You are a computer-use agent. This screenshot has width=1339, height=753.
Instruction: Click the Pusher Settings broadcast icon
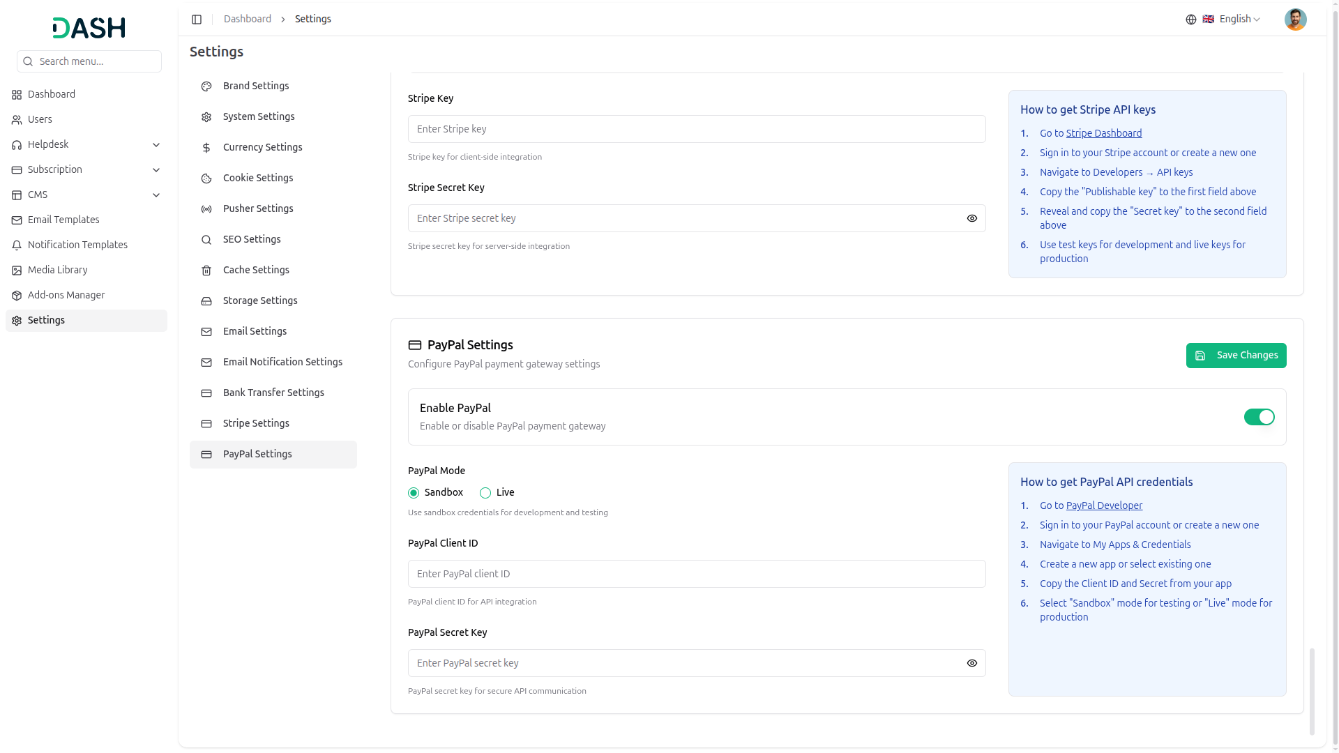206,209
